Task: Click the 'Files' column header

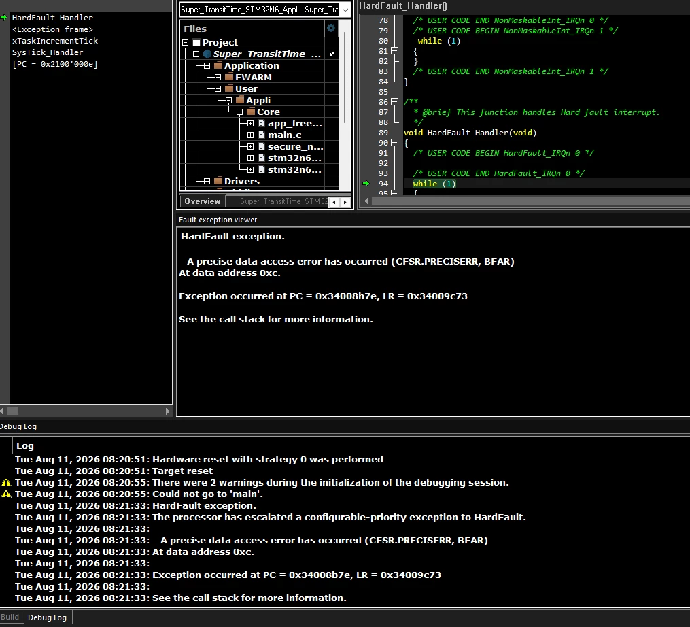Action: click(x=195, y=29)
